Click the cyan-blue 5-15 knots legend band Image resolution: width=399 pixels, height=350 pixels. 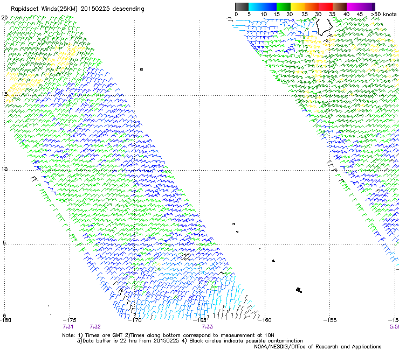click(x=263, y=6)
